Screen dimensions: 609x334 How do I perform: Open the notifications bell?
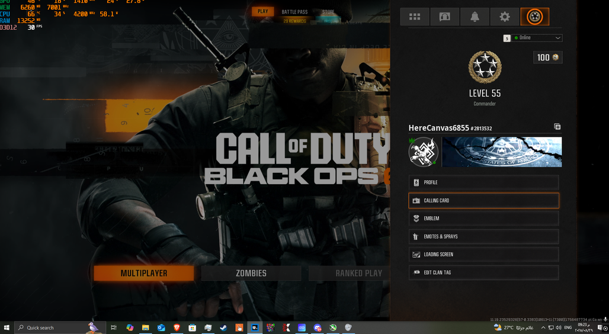coord(475,17)
